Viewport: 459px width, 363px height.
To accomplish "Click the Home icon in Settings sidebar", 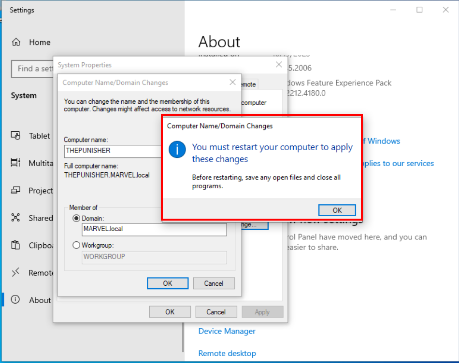I will 16,42.
